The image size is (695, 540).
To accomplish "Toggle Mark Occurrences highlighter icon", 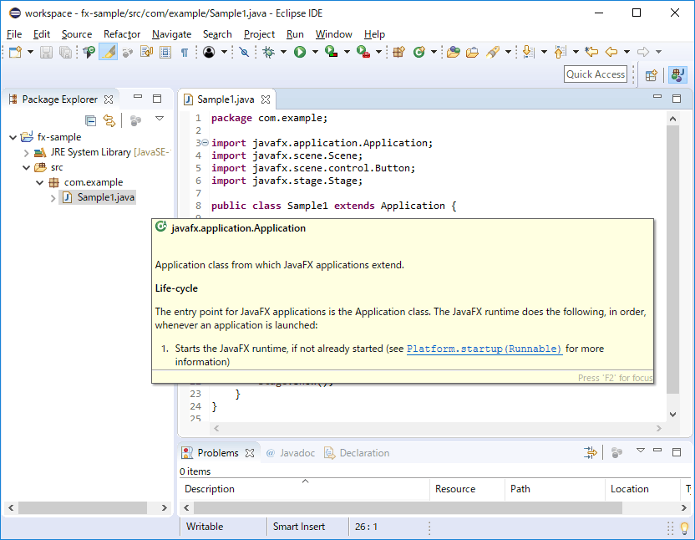I will [x=108, y=52].
